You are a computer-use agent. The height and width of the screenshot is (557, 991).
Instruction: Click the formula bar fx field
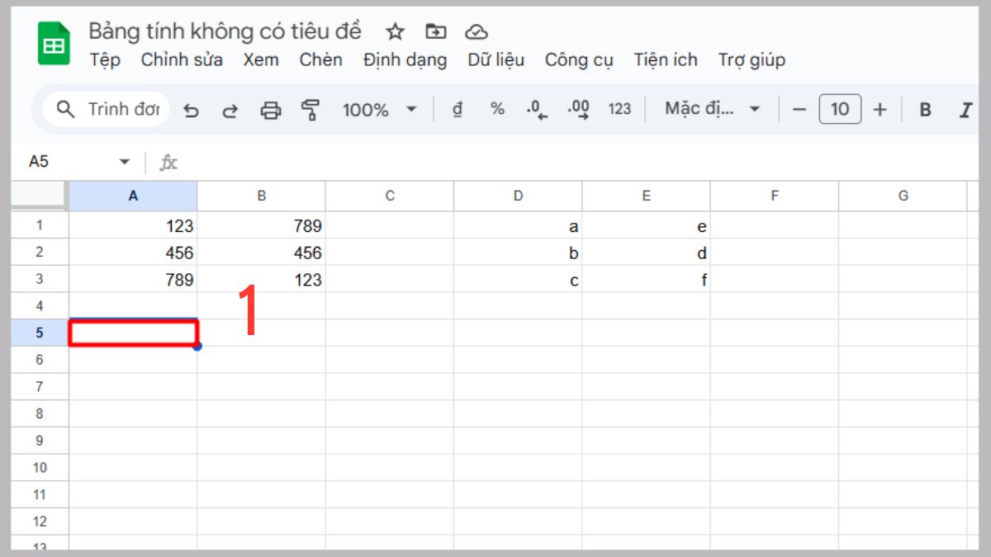168,162
